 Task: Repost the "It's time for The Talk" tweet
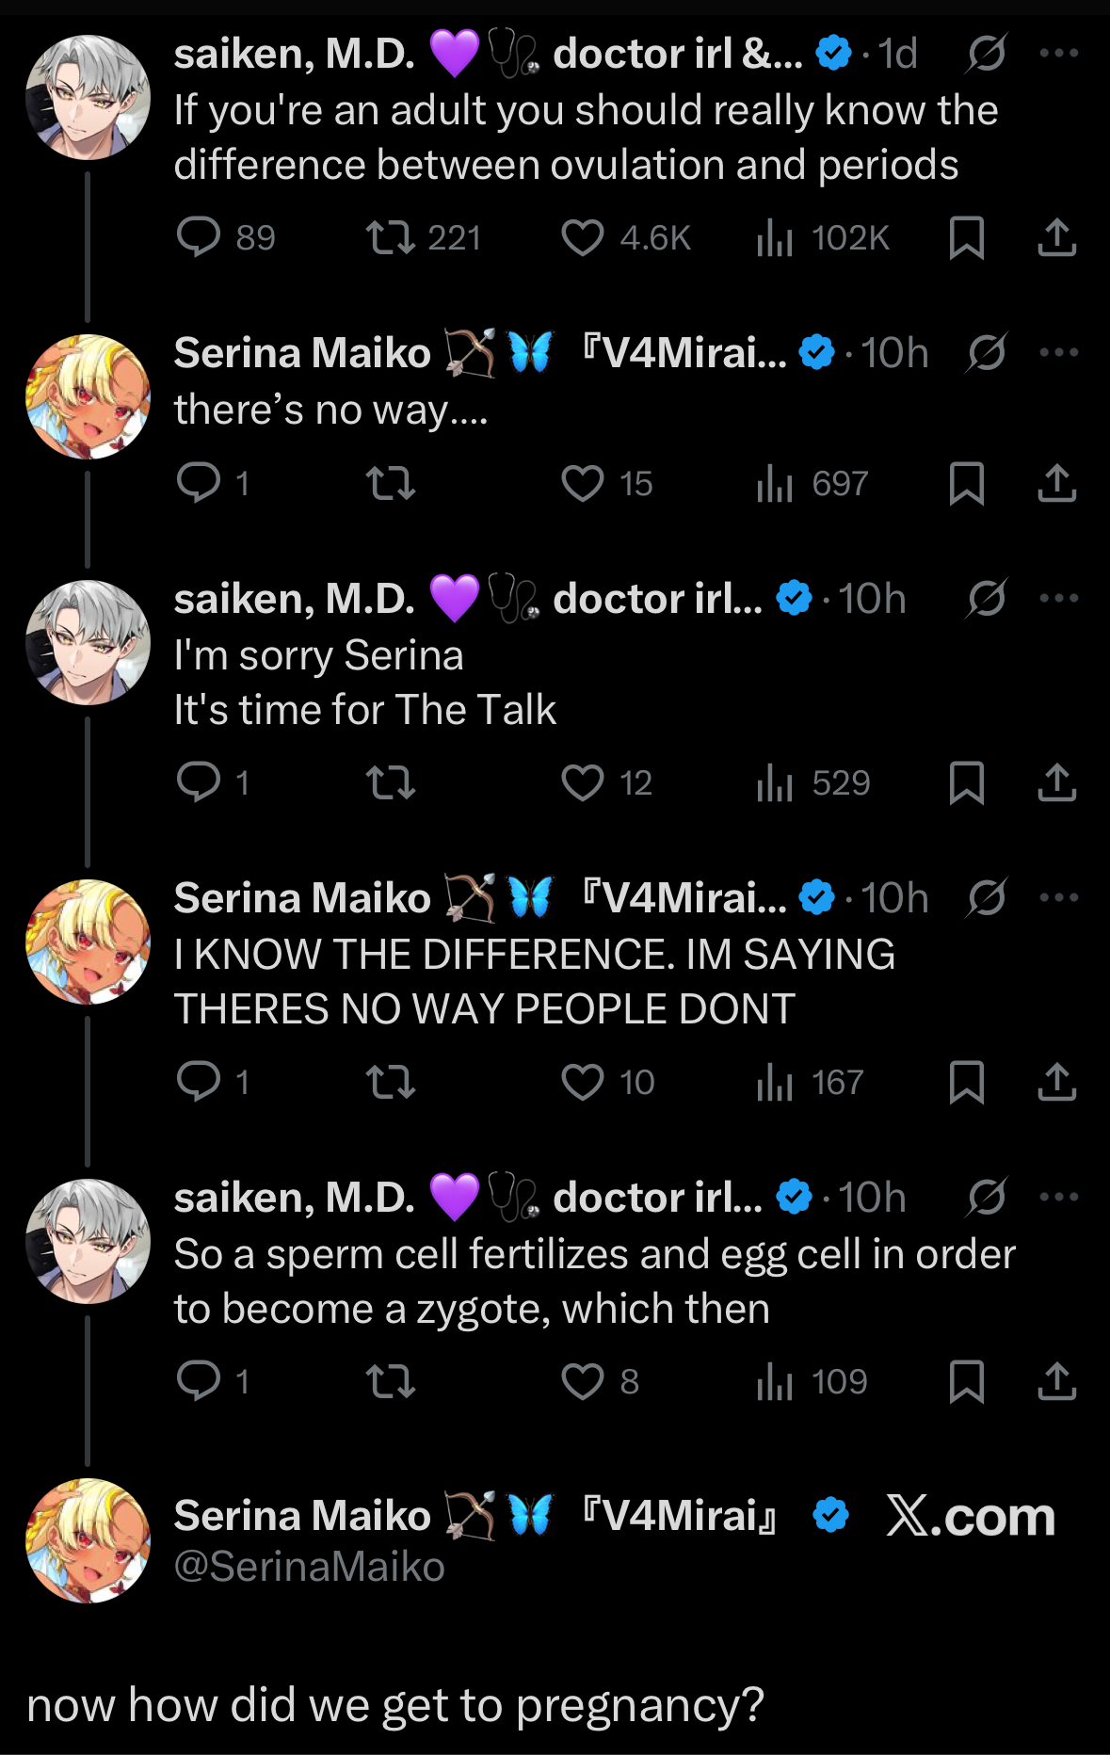click(x=391, y=783)
